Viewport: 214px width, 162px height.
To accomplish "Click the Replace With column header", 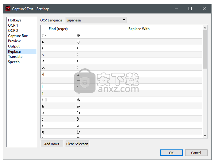I will [x=139, y=29].
